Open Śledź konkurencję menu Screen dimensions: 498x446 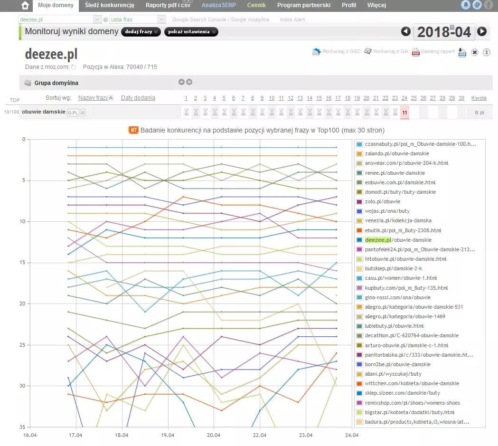pos(110,5)
